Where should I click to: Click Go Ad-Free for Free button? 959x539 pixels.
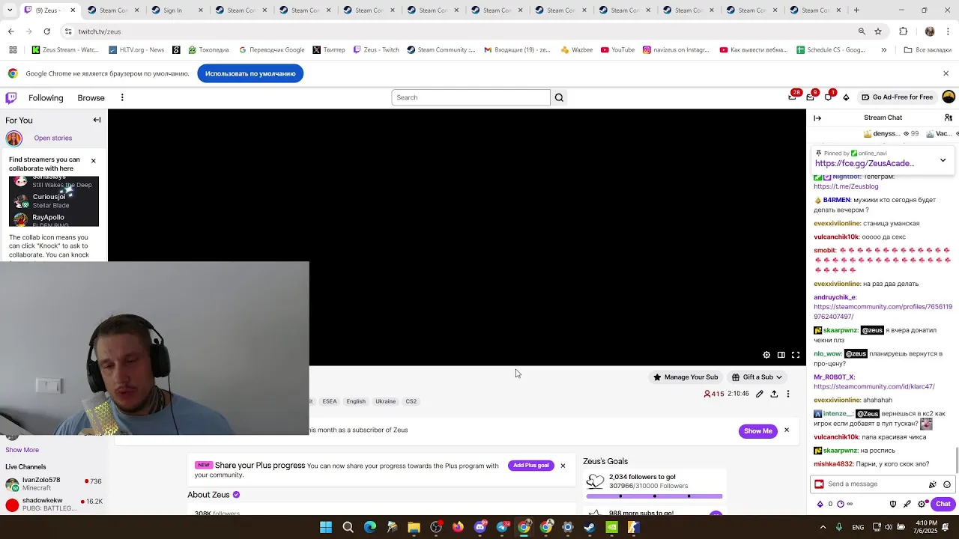click(897, 97)
